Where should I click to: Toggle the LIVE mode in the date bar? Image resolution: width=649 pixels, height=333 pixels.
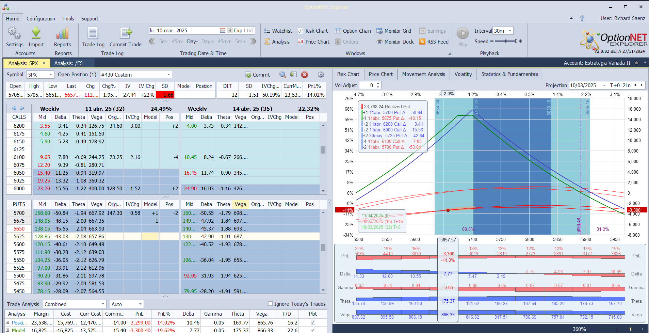(249, 31)
